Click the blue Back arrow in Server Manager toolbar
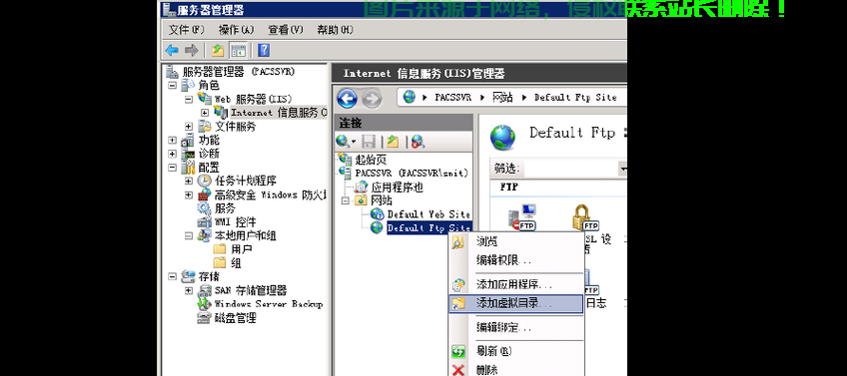Screen dimensions: 847x376 (172, 51)
